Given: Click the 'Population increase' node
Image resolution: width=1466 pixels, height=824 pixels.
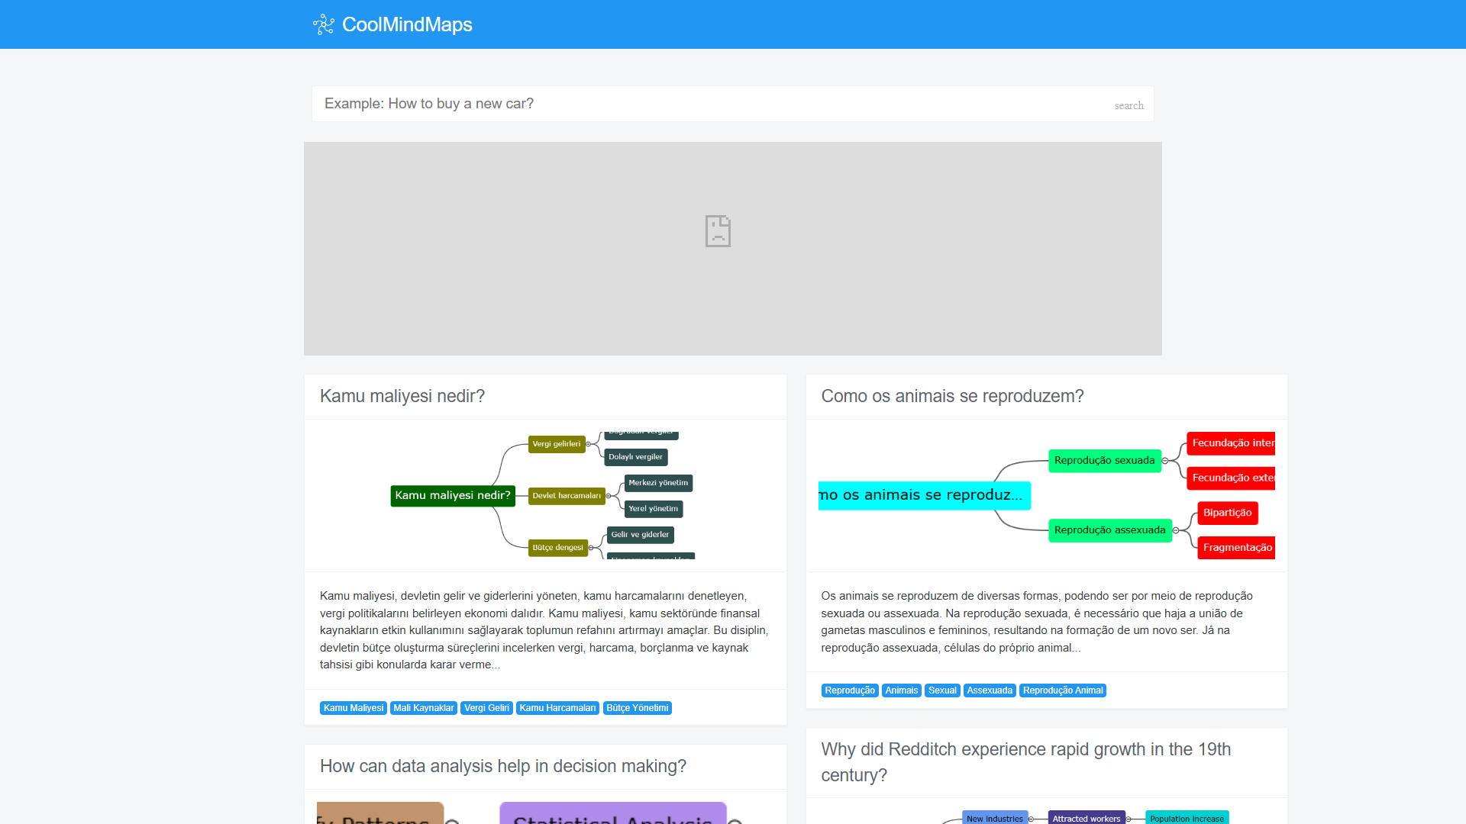Looking at the screenshot, I should [x=1187, y=818].
